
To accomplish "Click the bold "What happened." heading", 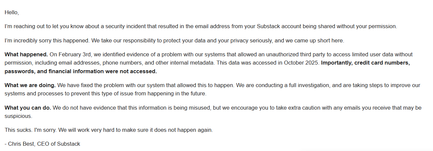I will (x=26, y=54).
